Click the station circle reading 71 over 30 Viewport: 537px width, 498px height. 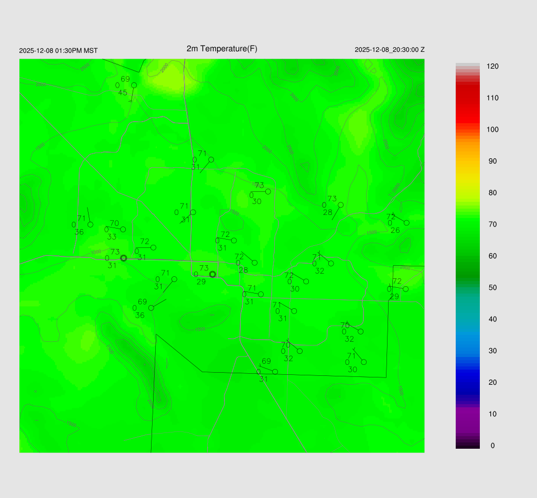click(x=363, y=362)
